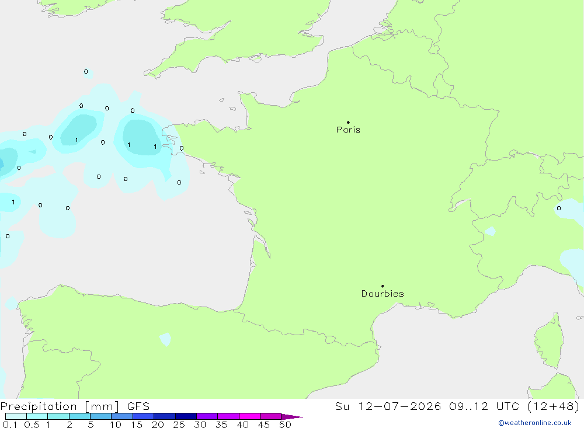This screenshot has height=428, width=584.
Task: Click the "(12+48)" forecast run text
Action: coord(554,406)
